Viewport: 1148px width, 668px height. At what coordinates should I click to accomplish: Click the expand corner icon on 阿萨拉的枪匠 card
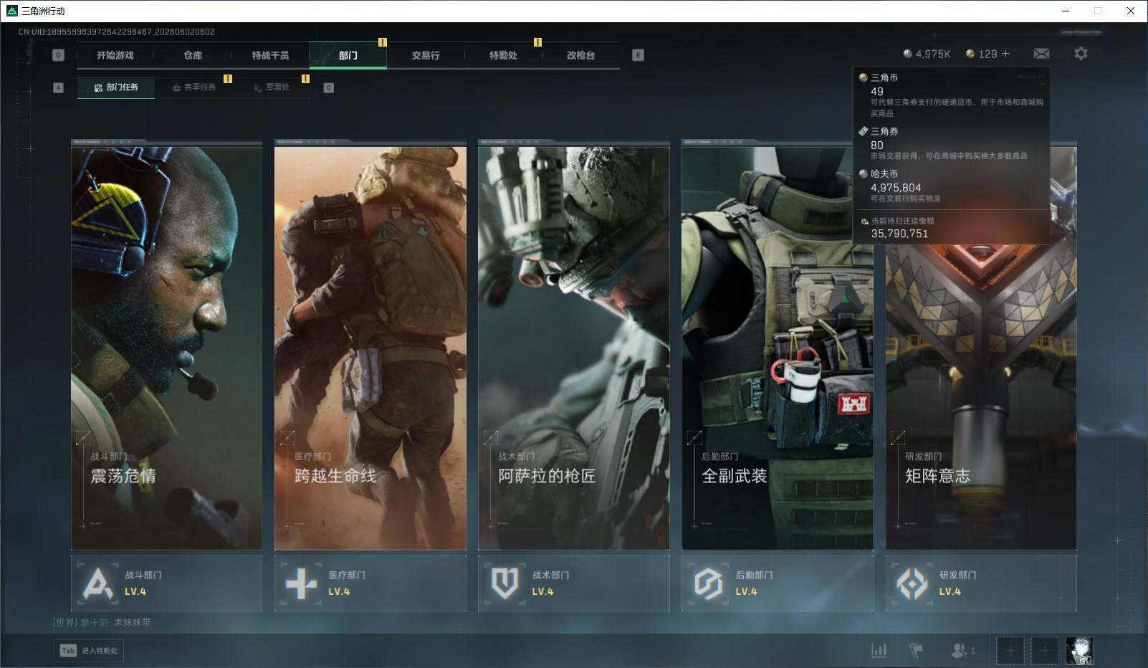point(490,437)
